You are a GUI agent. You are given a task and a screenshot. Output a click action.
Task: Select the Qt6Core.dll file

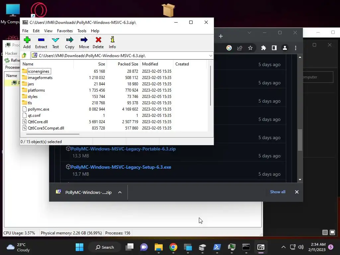[38, 122]
